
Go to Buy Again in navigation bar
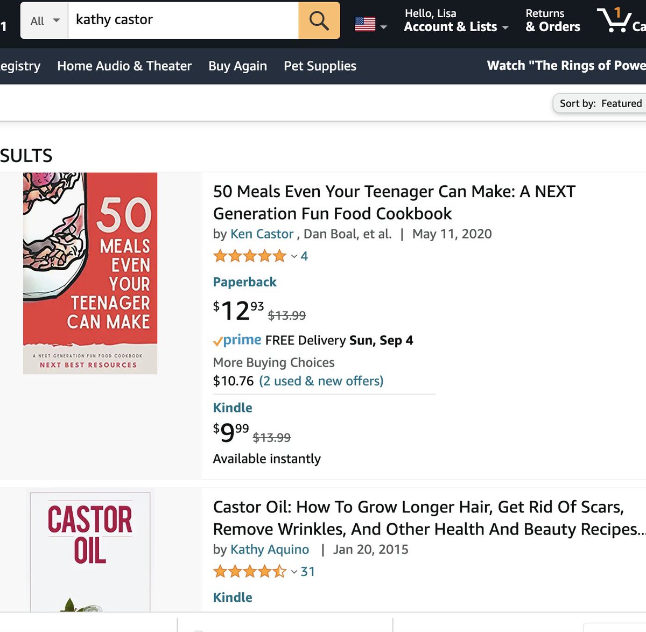click(237, 66)
